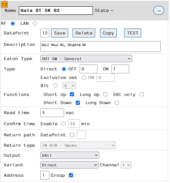
Task: Click the Description text area
Action: [100, 47]
